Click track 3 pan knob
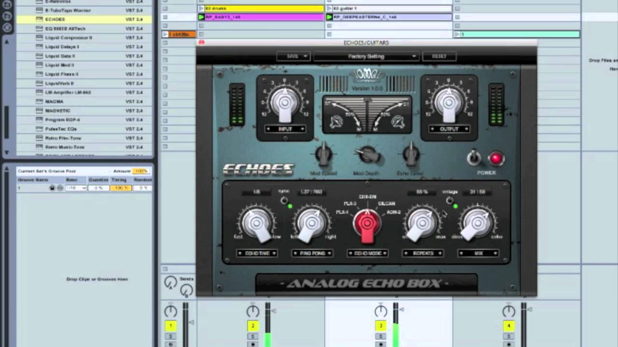Viewport: 618px width, 347px height. [380, 311]
